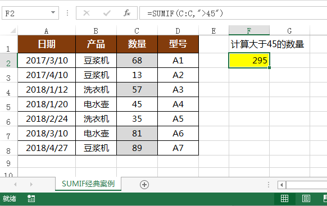Click model cell A3 in 型号 column

(178, 90)
